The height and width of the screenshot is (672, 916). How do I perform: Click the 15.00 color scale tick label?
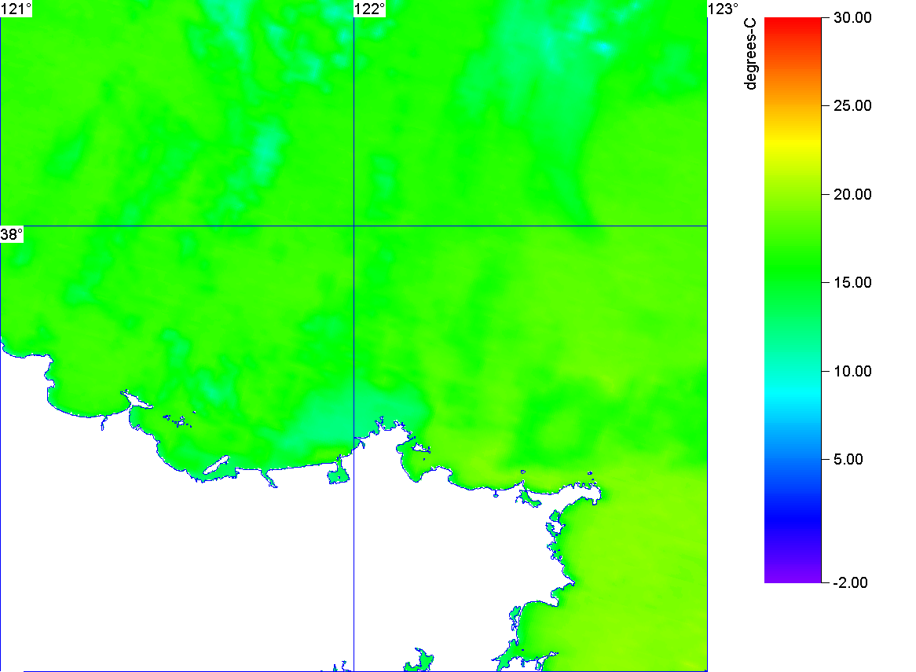click(852, 283)
